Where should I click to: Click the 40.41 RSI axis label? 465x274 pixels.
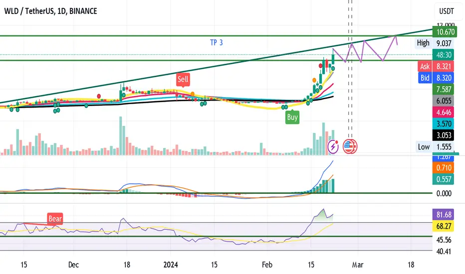(x=444, y=252)
